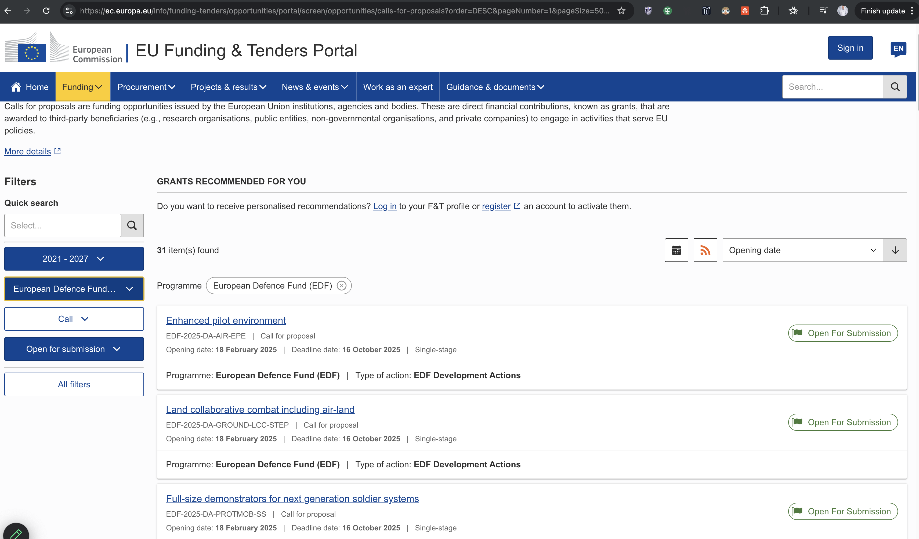Open Land collaborative combat including air-land call

coord(260,410)
